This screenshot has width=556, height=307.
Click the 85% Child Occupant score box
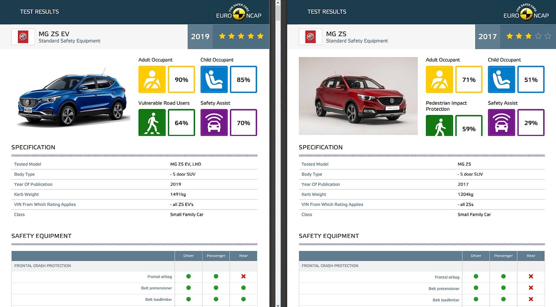coord(244,80)
